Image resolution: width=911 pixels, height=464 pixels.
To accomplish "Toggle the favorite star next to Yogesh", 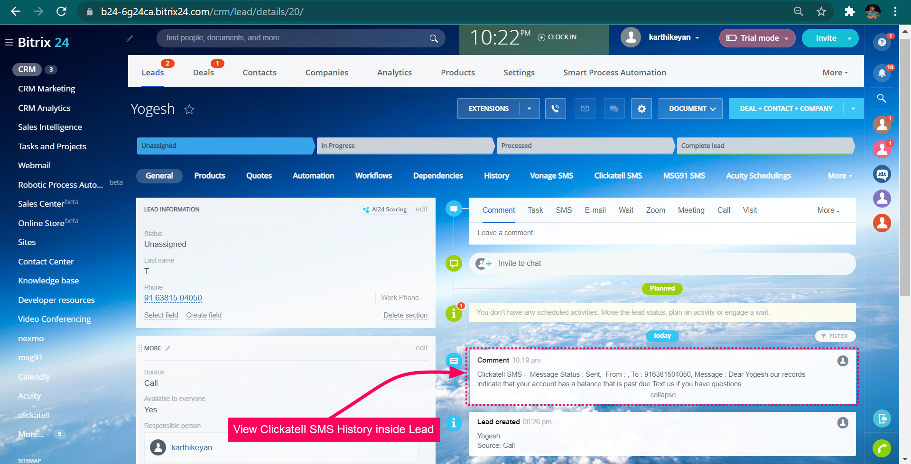I will coord(189,109).
